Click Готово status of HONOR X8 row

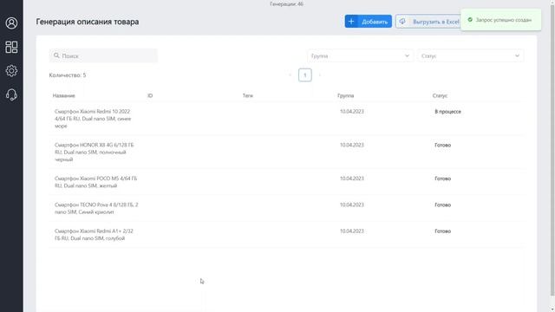443,146
